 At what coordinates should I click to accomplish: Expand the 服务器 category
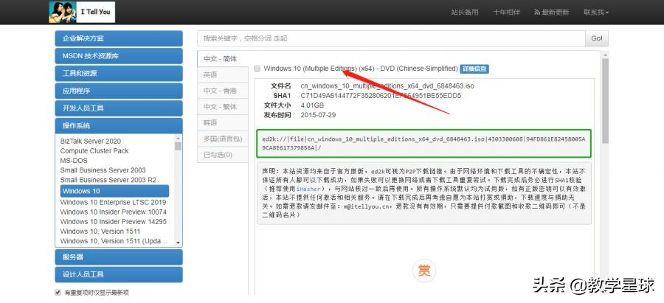tap(119, 257)
